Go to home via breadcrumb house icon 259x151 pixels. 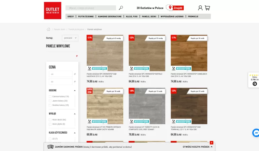pyautogui.click(x=48, y=29)
